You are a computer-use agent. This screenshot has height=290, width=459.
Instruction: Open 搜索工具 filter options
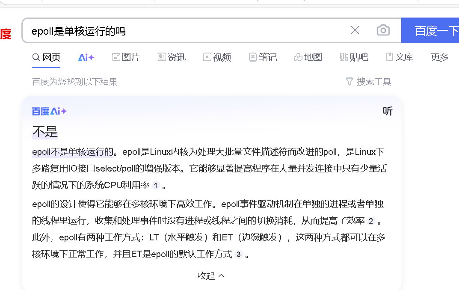click(x=369, y=82)
